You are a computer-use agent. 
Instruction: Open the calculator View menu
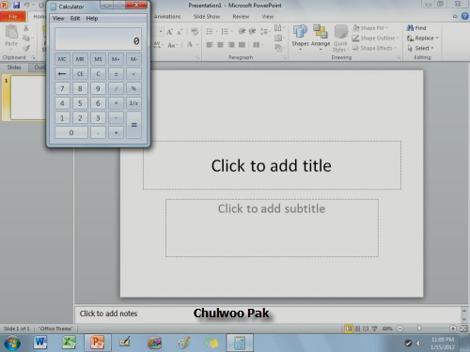[58, 19]
